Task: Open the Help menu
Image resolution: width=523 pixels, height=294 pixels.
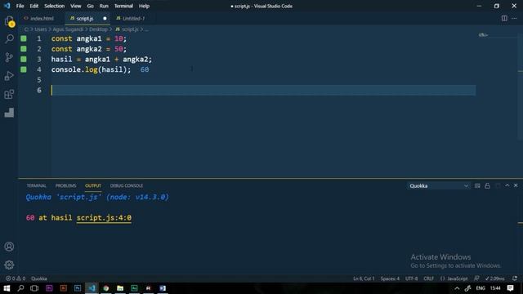Action: (144, 6)
